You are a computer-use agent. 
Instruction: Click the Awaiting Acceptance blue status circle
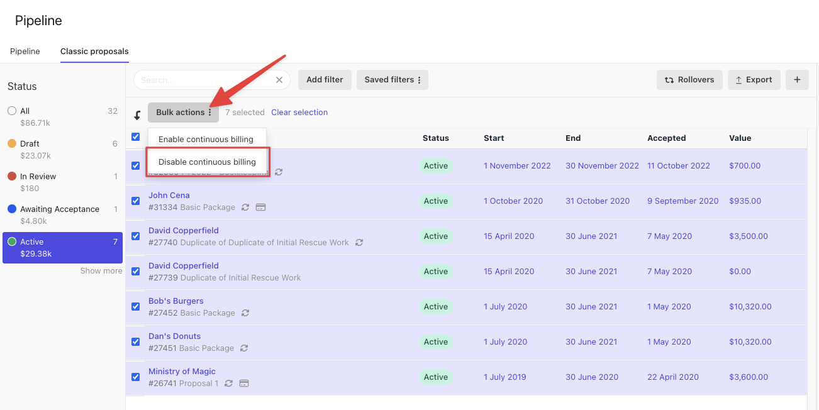point(12,209)
